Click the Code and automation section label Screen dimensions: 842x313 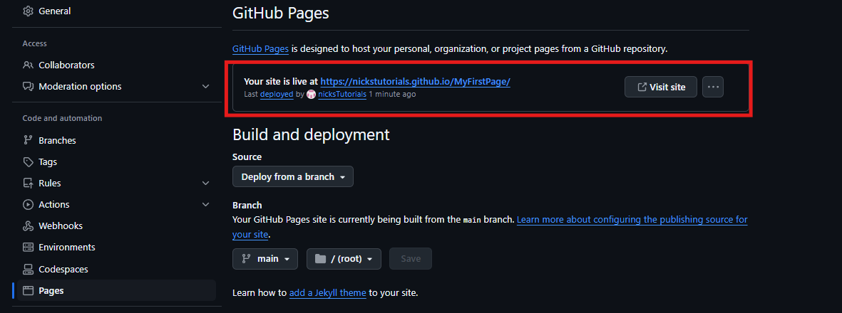coord(62,119)
